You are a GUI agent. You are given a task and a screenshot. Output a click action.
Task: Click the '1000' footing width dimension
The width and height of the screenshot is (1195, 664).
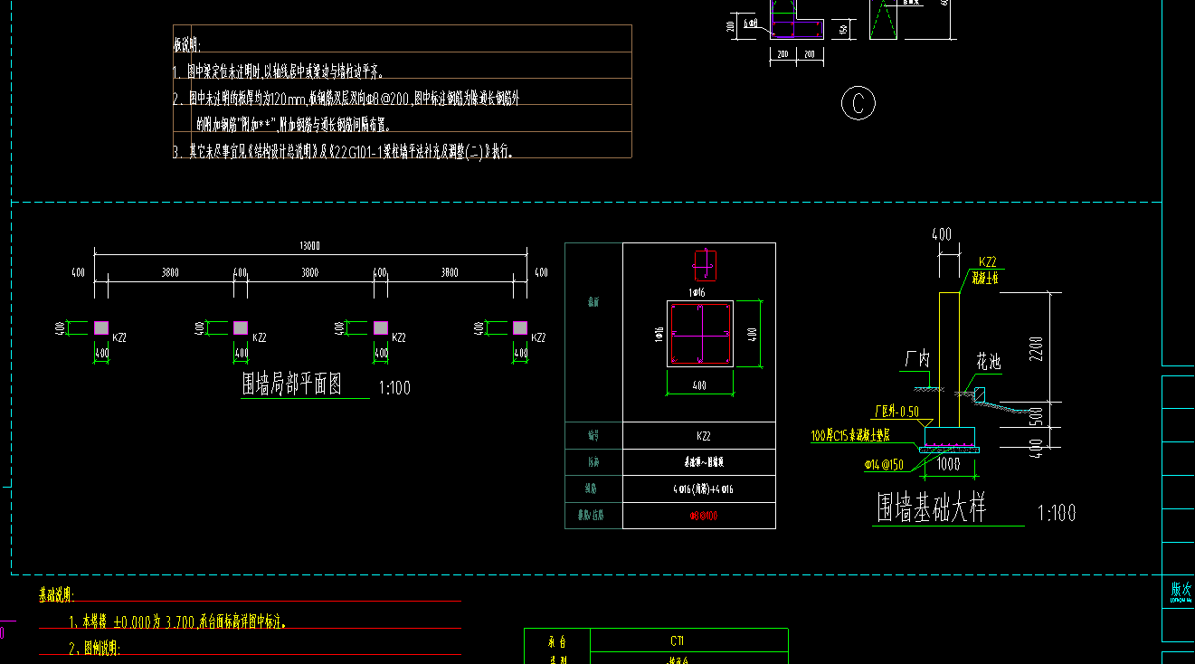tap(948, 464)
